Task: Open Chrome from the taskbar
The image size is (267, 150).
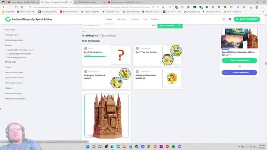Action: 149,147
